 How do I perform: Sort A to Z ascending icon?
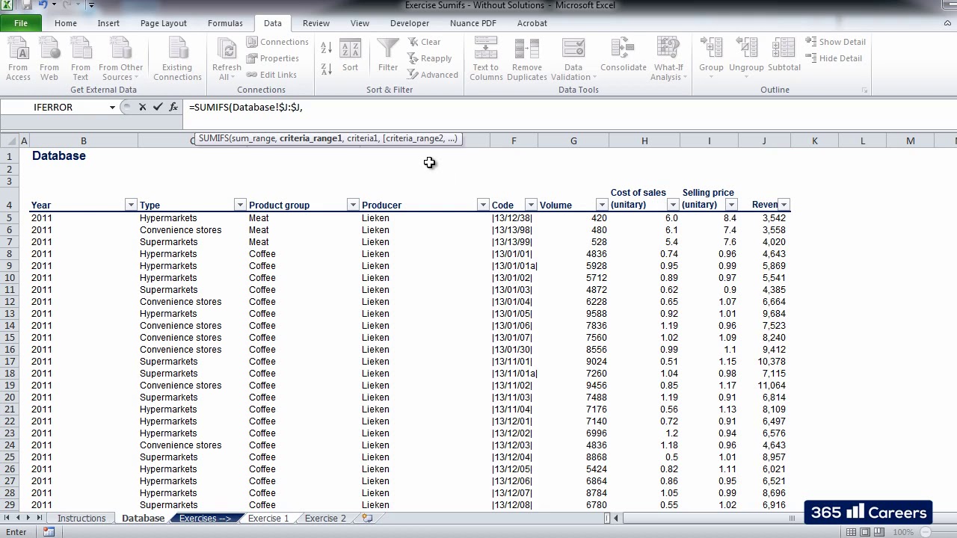[326, 48]
